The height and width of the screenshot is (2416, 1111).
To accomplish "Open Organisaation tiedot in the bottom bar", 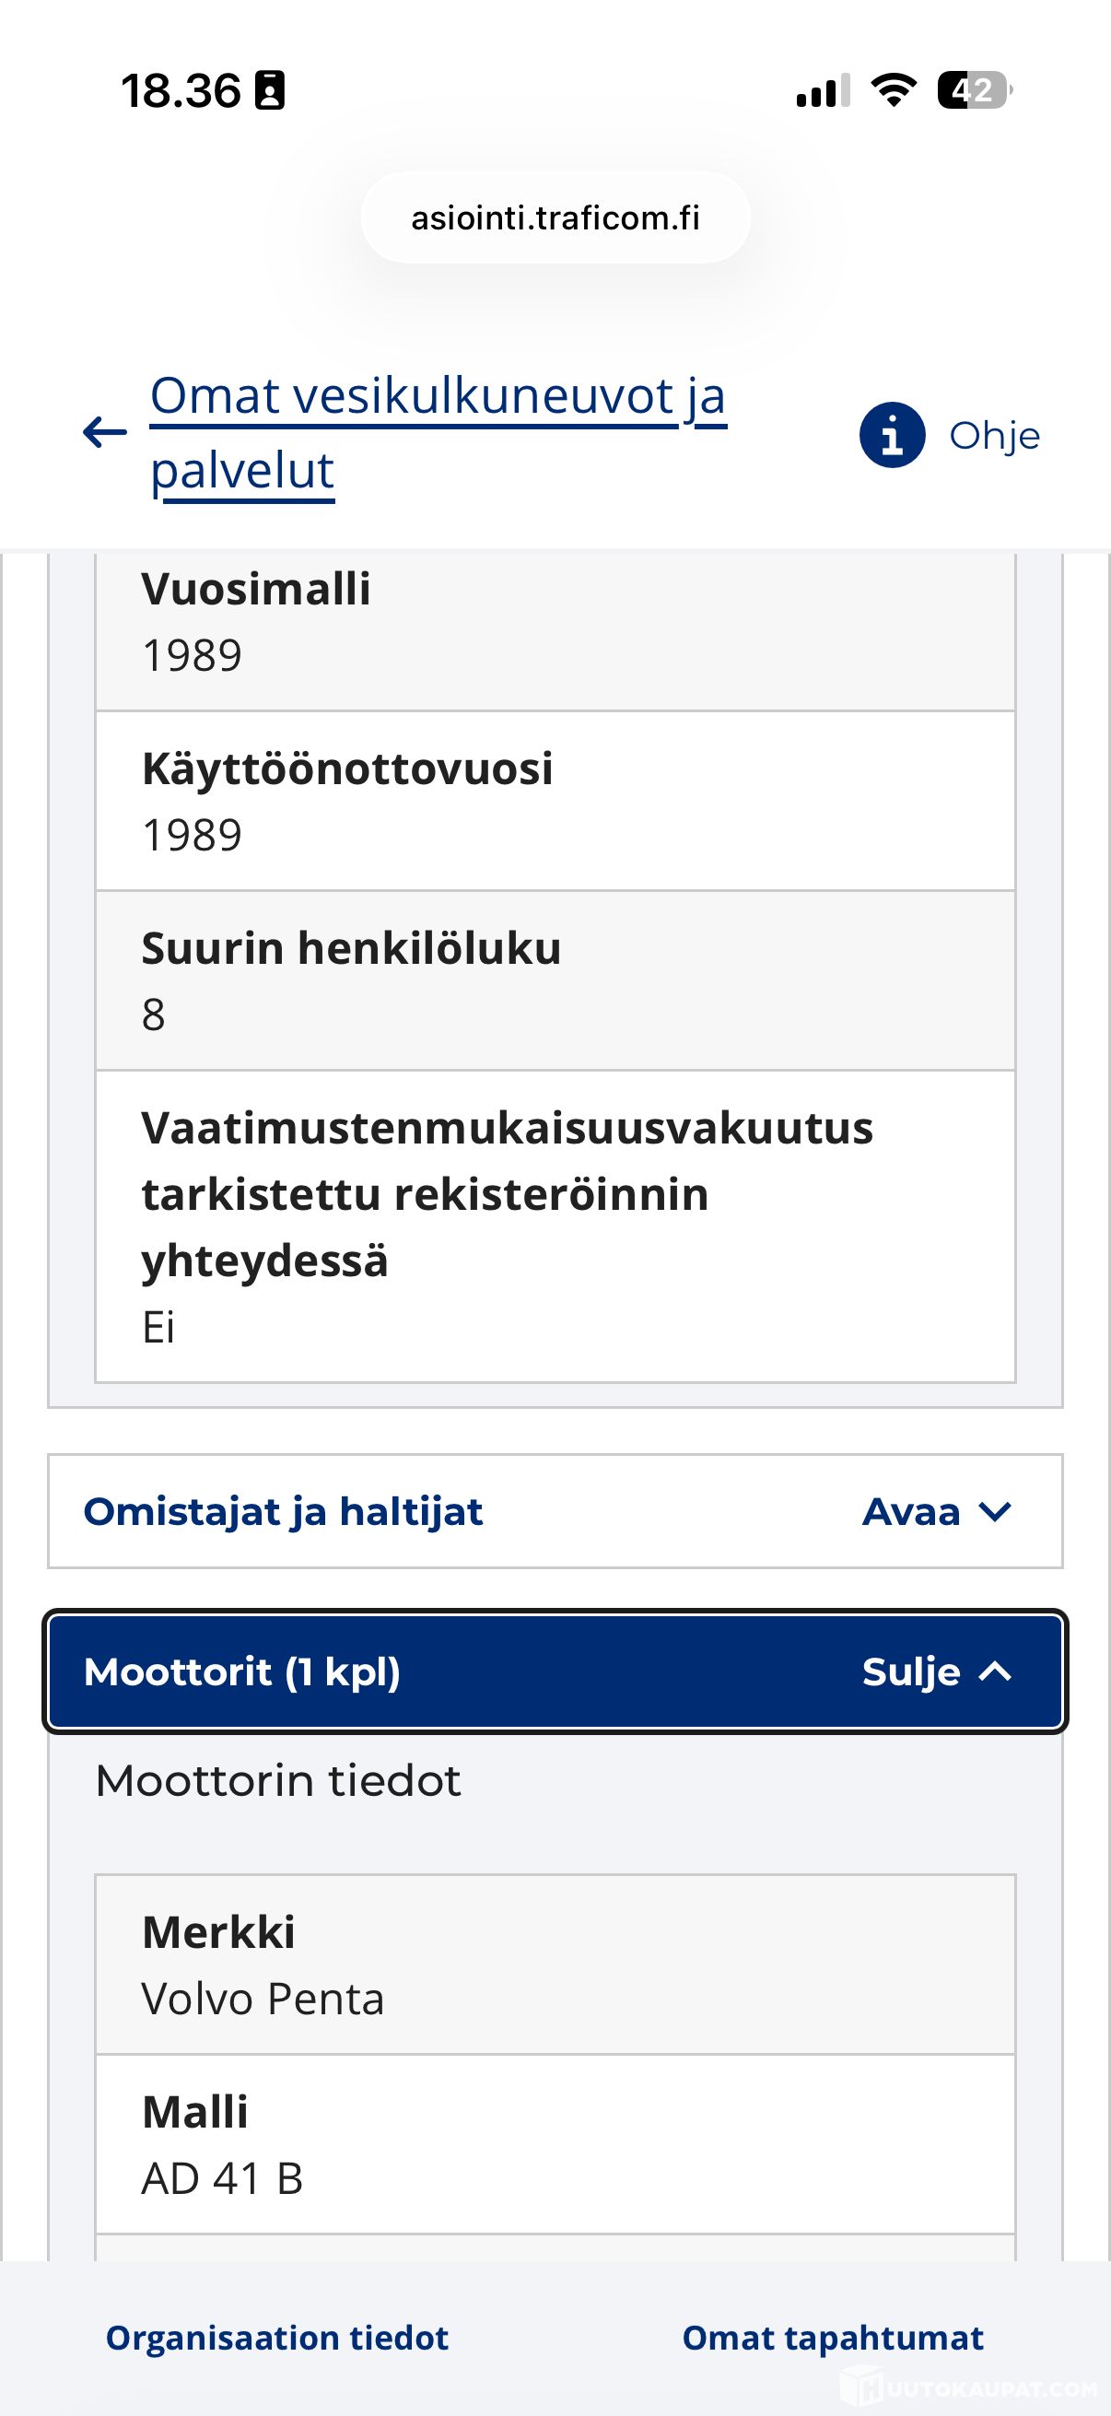I will [277, 2339].
